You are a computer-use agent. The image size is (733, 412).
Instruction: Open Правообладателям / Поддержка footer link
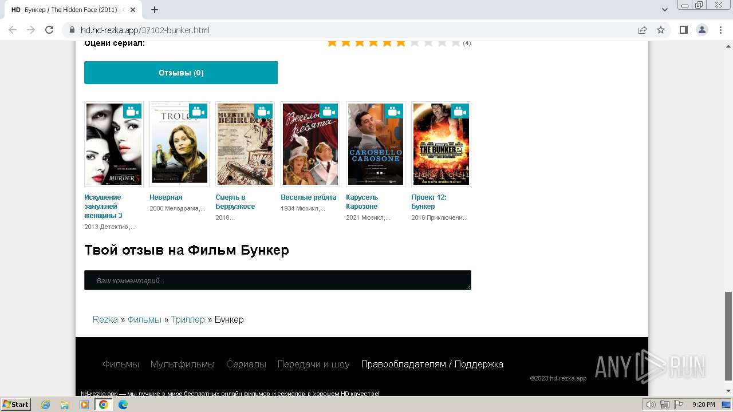pyautogui.click(x=432, y=364)
